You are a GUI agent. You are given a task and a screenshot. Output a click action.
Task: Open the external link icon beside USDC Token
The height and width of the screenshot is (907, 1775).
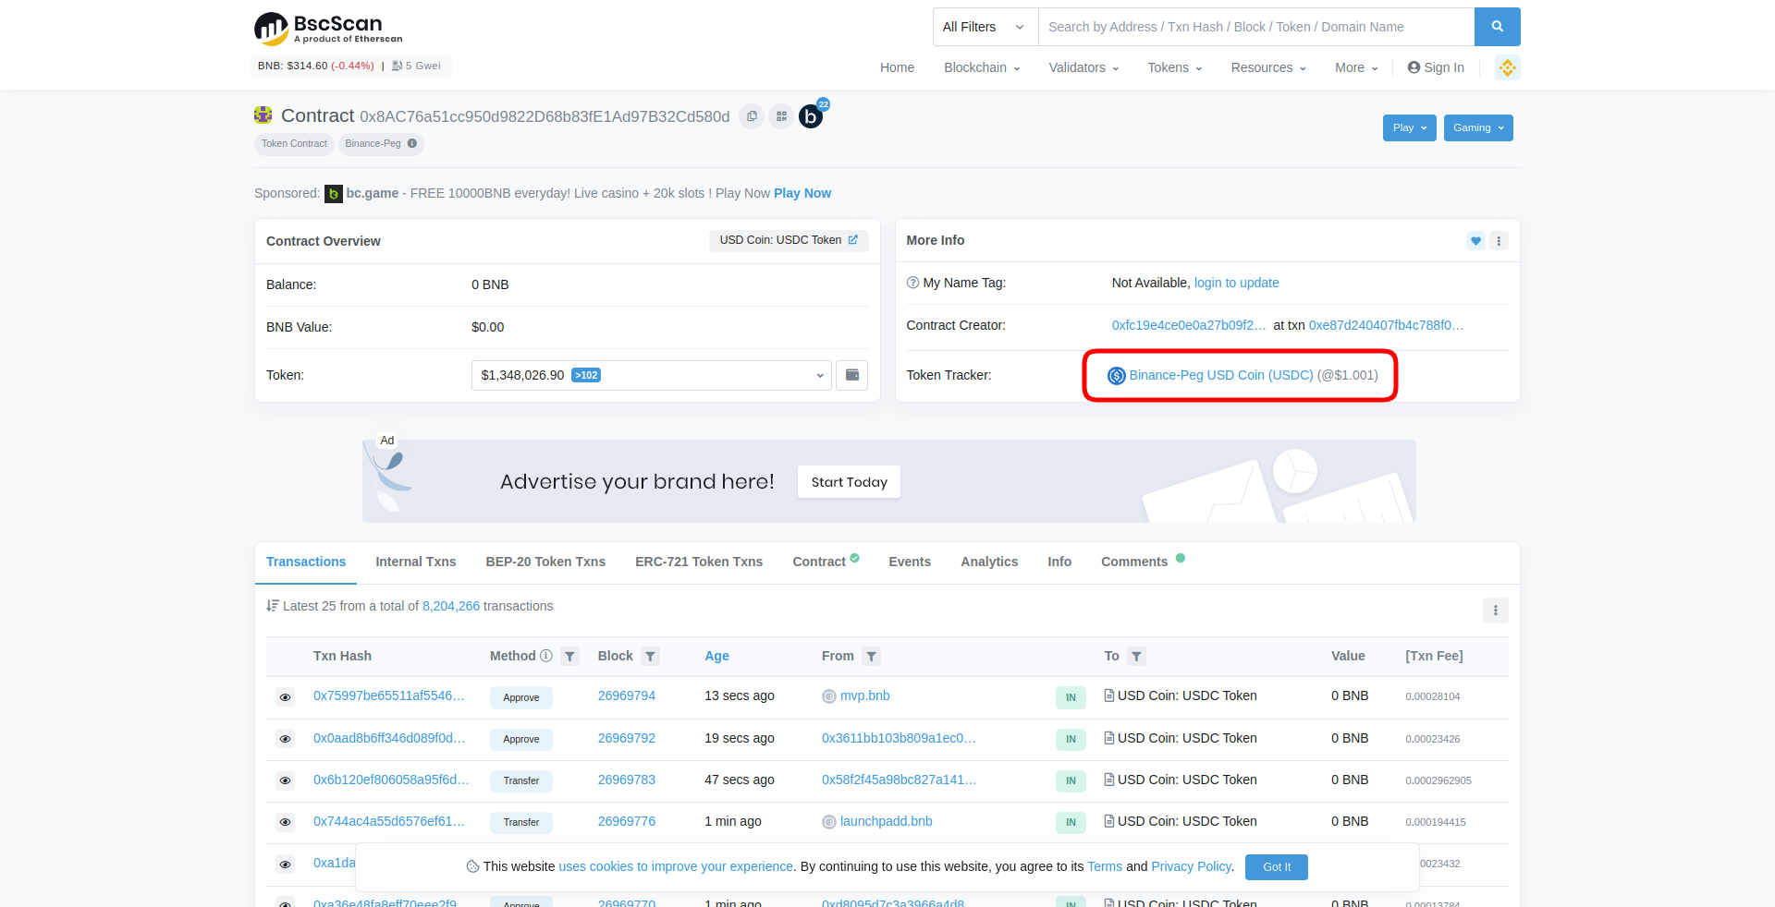852,240
